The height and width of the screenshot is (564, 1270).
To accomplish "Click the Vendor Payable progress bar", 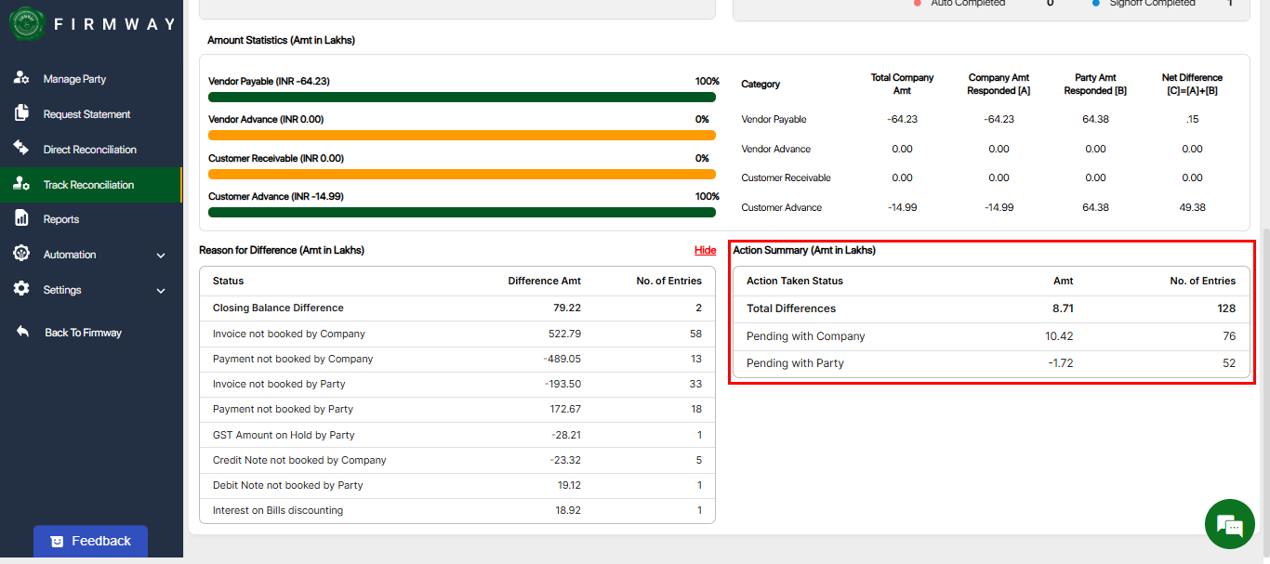I will pos(461,97).
